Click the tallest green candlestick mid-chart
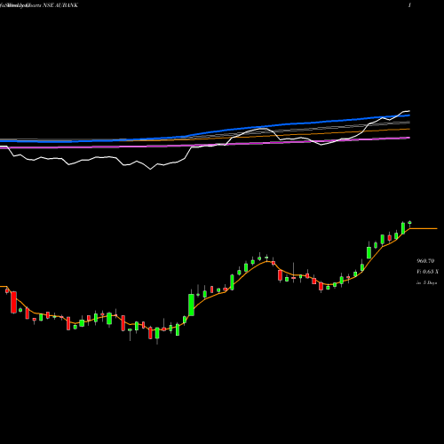Screen dimensions: 444x444 (x=191, y=305)
